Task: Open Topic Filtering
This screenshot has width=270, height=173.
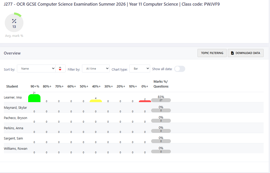Action: pos(212,53)
